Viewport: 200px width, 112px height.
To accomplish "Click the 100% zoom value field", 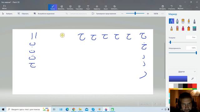I will pos(156,14).
